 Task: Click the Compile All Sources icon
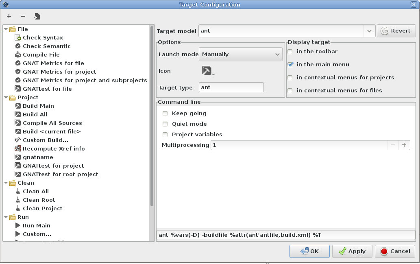click(17, 123)
